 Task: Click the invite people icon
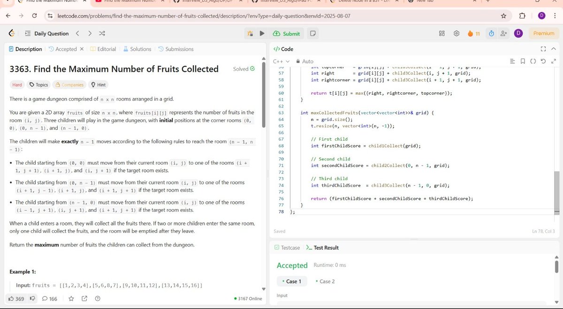point(504,33)
